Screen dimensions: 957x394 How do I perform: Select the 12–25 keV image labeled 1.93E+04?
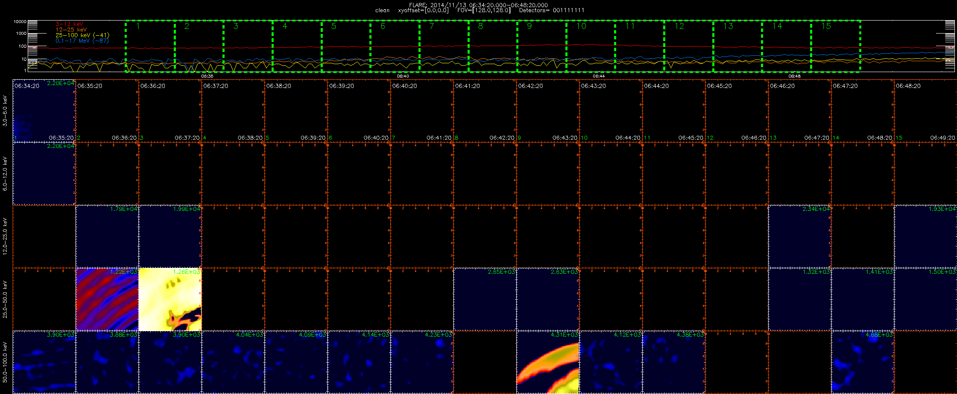926,236
